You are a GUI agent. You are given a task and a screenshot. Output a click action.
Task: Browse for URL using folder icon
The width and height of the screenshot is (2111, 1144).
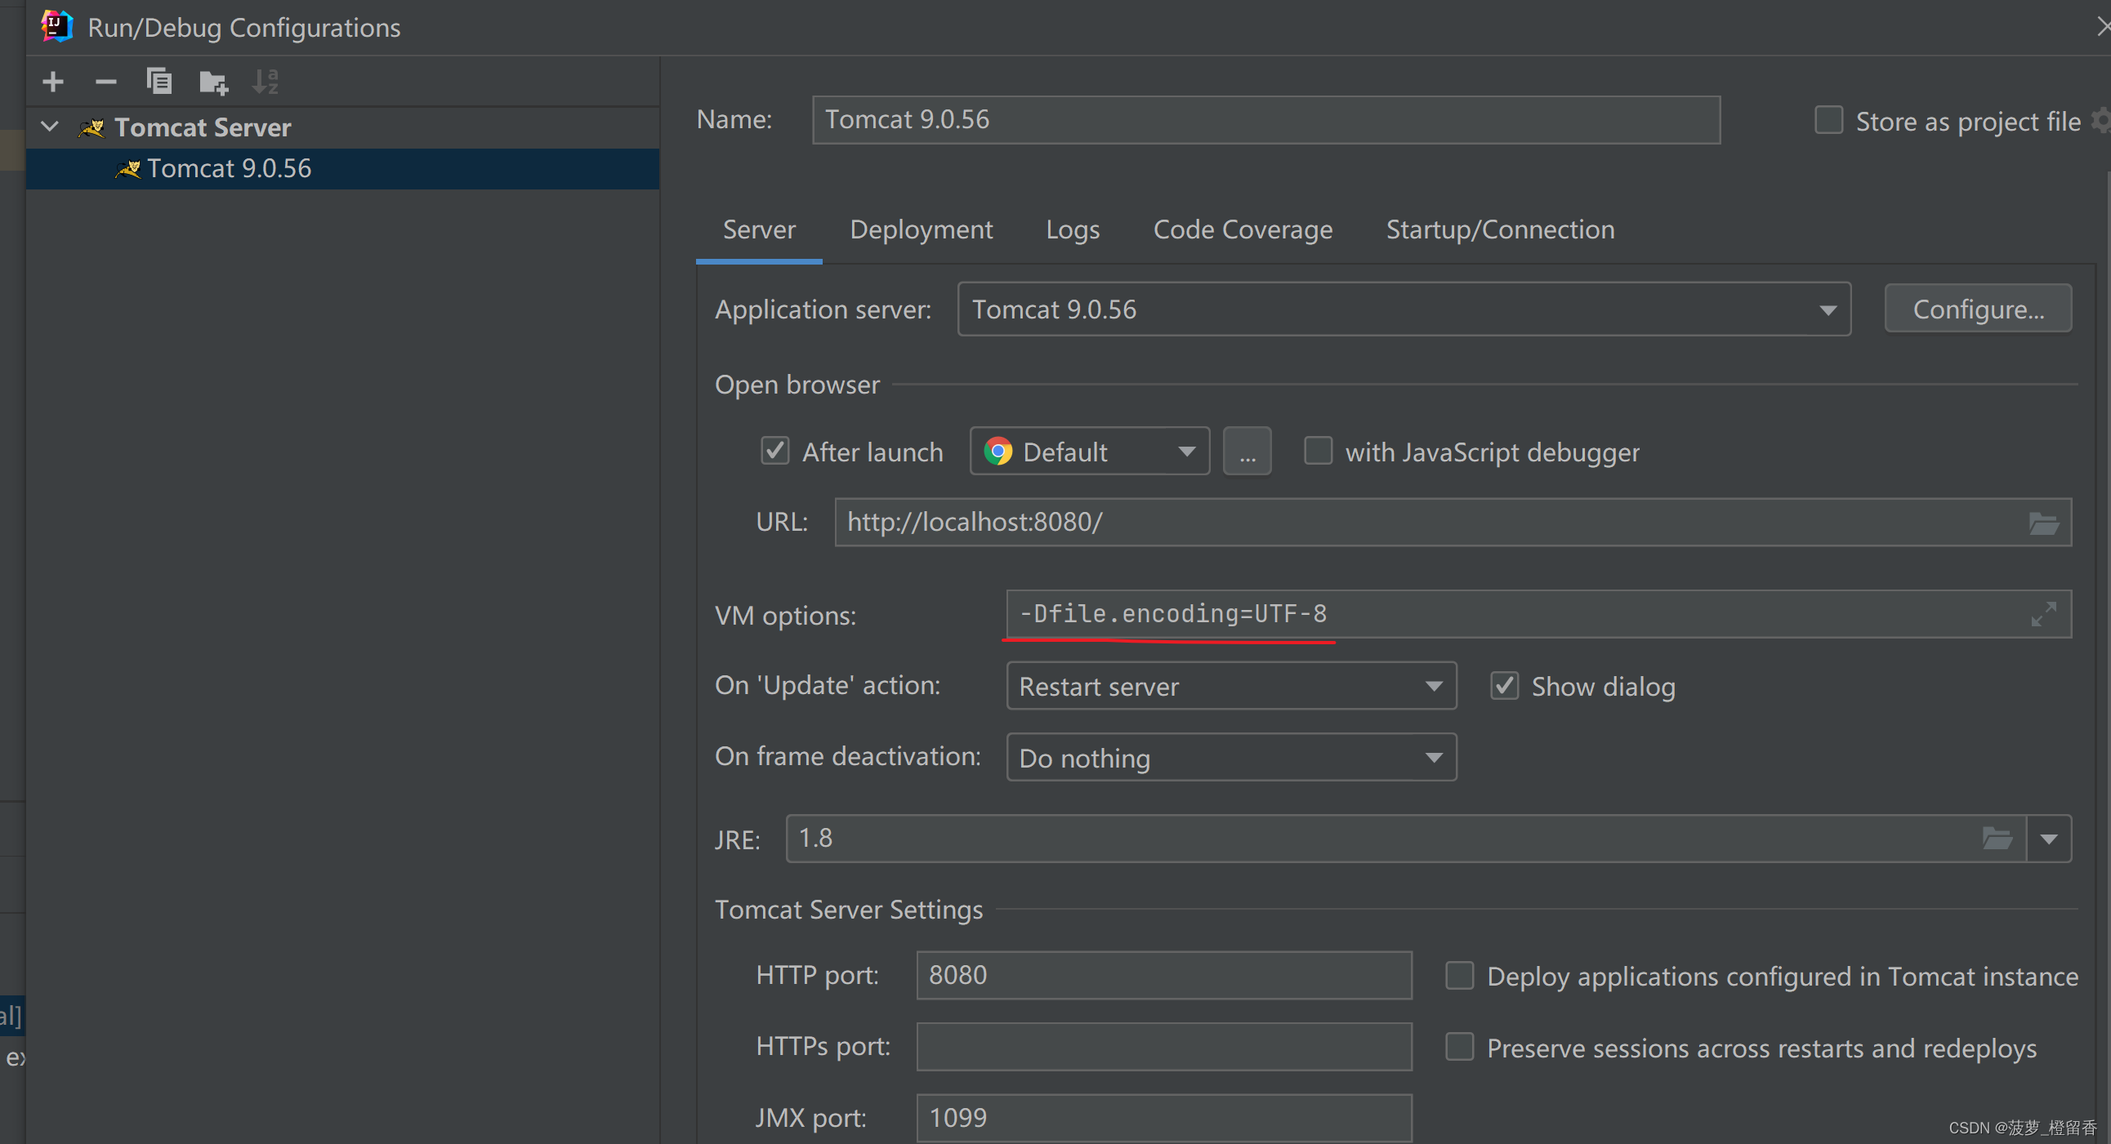(2043, 523)
